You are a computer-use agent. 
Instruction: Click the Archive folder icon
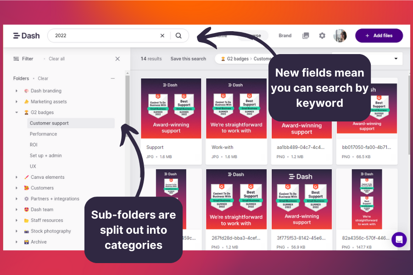pos(26,242)
